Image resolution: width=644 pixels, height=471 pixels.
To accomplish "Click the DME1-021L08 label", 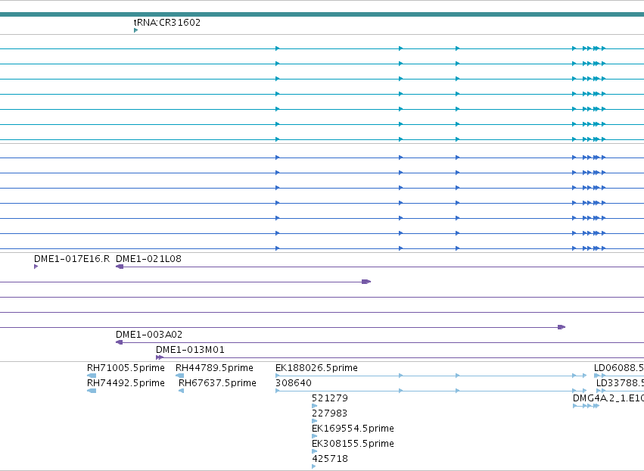I will pos(148,259).
